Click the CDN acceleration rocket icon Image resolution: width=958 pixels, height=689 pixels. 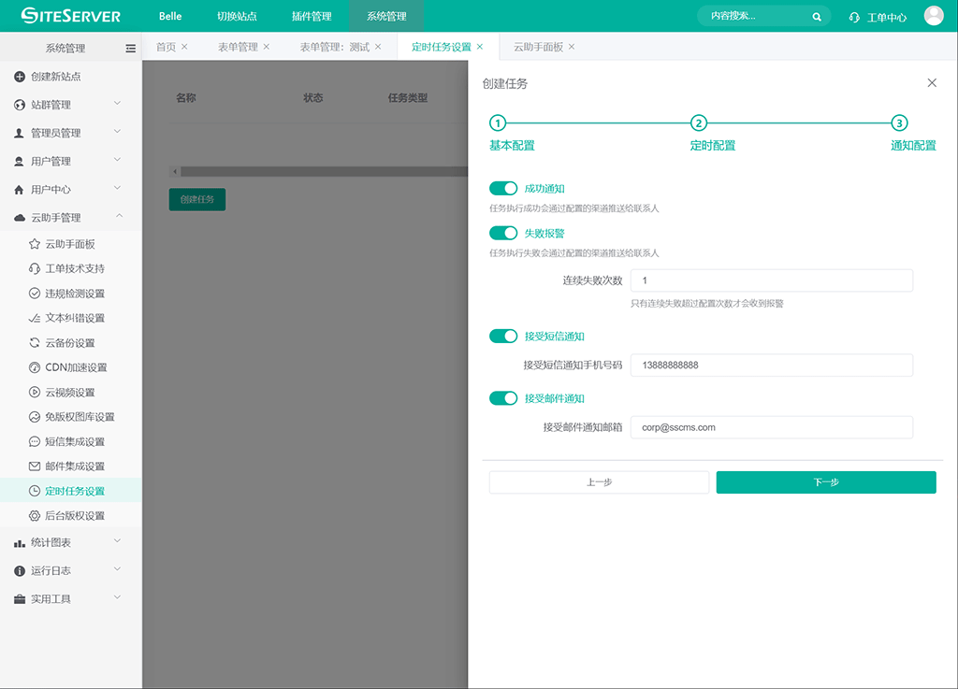coord(35,367)
